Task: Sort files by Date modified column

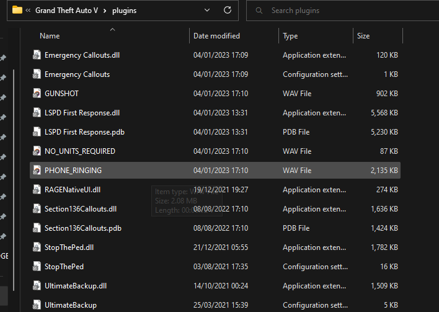Action: [x=216, y=36]
